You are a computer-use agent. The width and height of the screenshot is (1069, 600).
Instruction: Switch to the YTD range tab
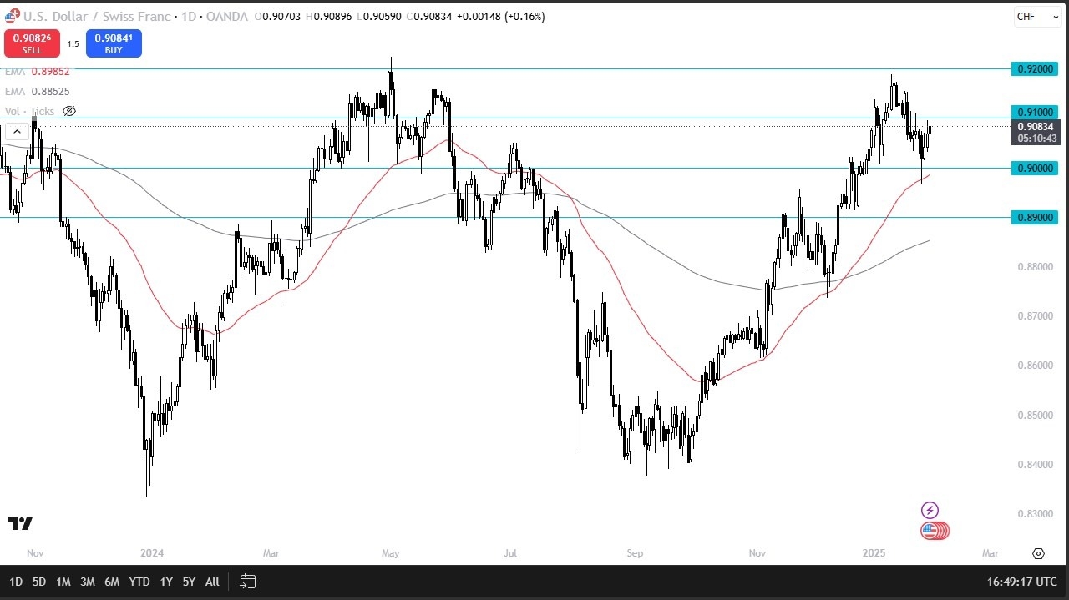(x=139, y=582)
